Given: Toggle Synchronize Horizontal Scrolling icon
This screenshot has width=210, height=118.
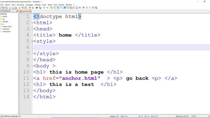Looking at the screenshot, I should tap(54, 8).
